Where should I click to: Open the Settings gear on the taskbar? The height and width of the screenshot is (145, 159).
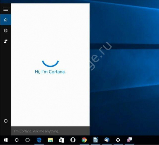point(118,140)
